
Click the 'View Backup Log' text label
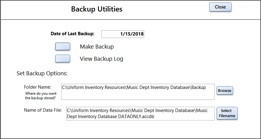point(101,59)
